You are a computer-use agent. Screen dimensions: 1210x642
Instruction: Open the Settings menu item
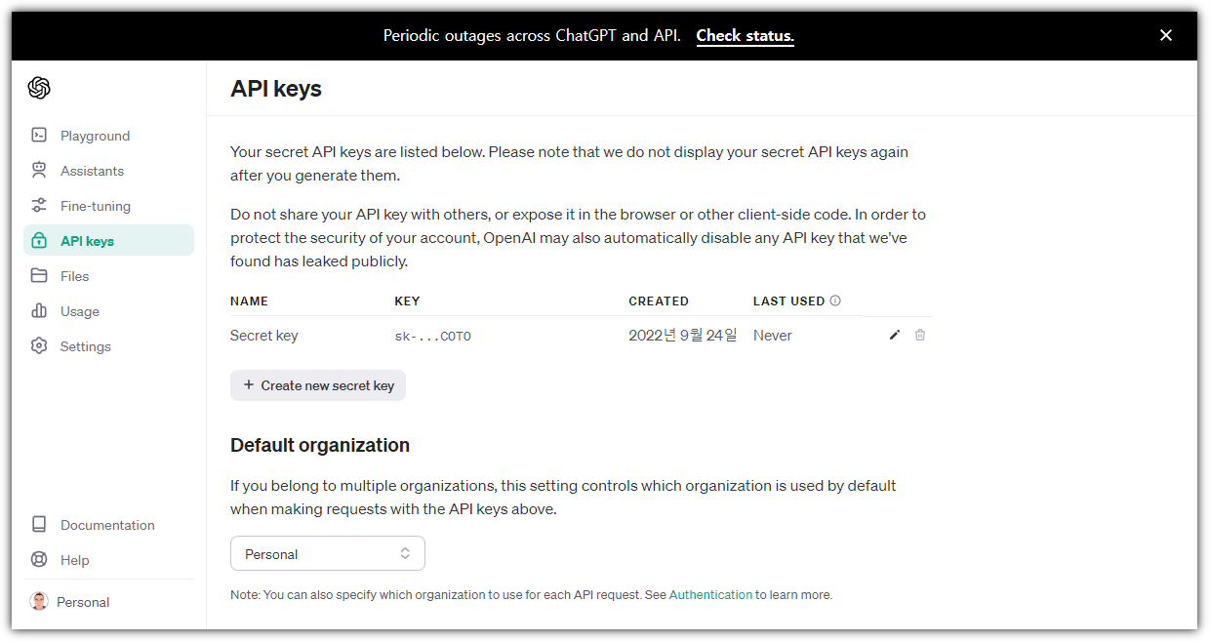(108, 346)
